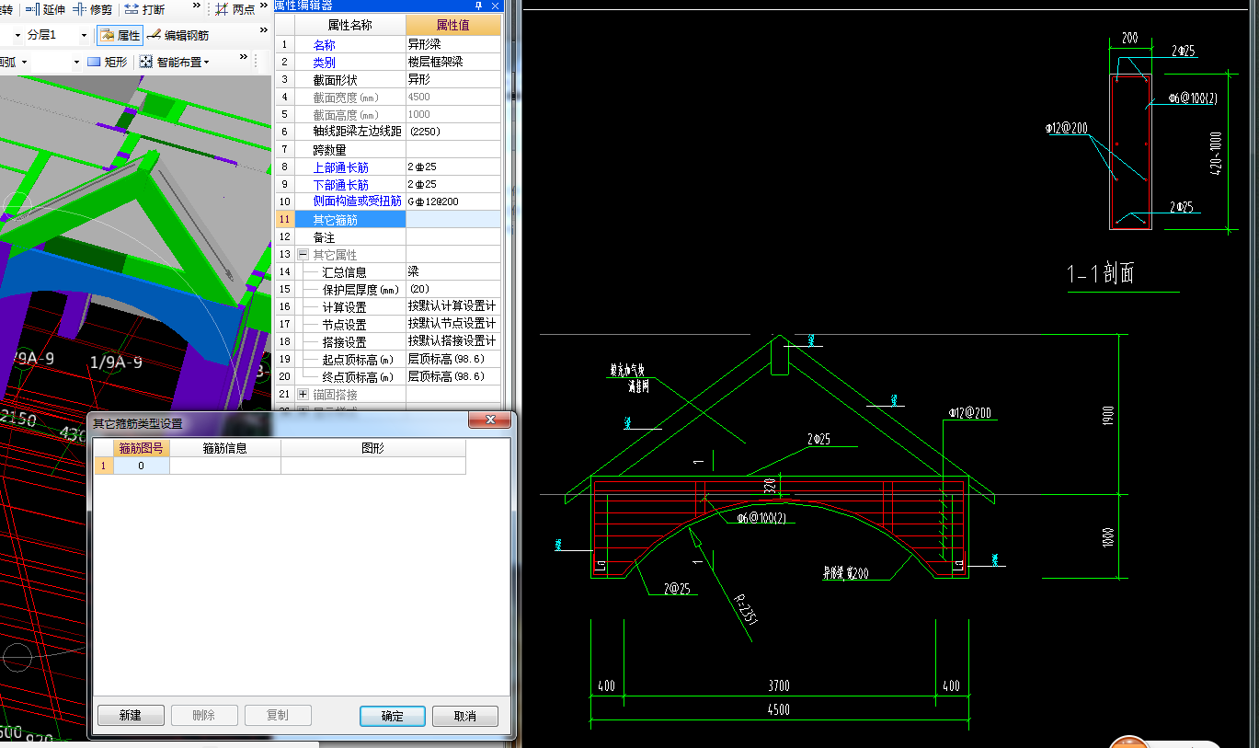1259x748 pixels.
Task: Select the 矩形 rectangle draw tool
Action: pos(108,62)
